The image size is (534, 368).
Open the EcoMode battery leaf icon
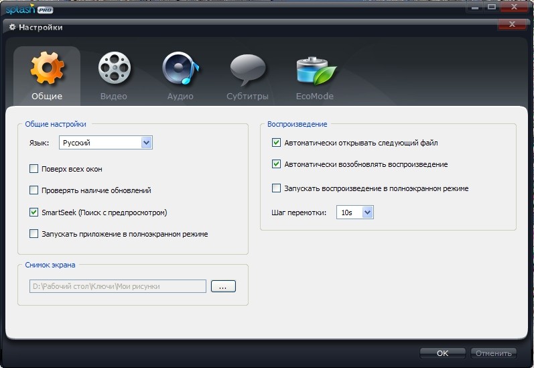coord(316,70)
